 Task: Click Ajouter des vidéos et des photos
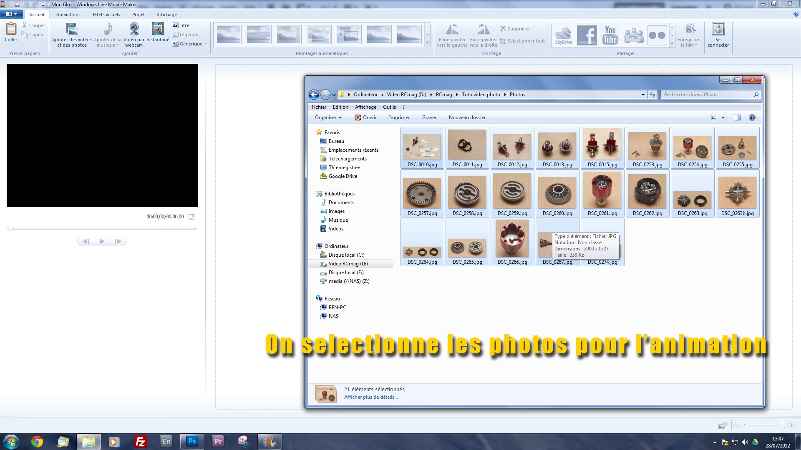(72, 35)
